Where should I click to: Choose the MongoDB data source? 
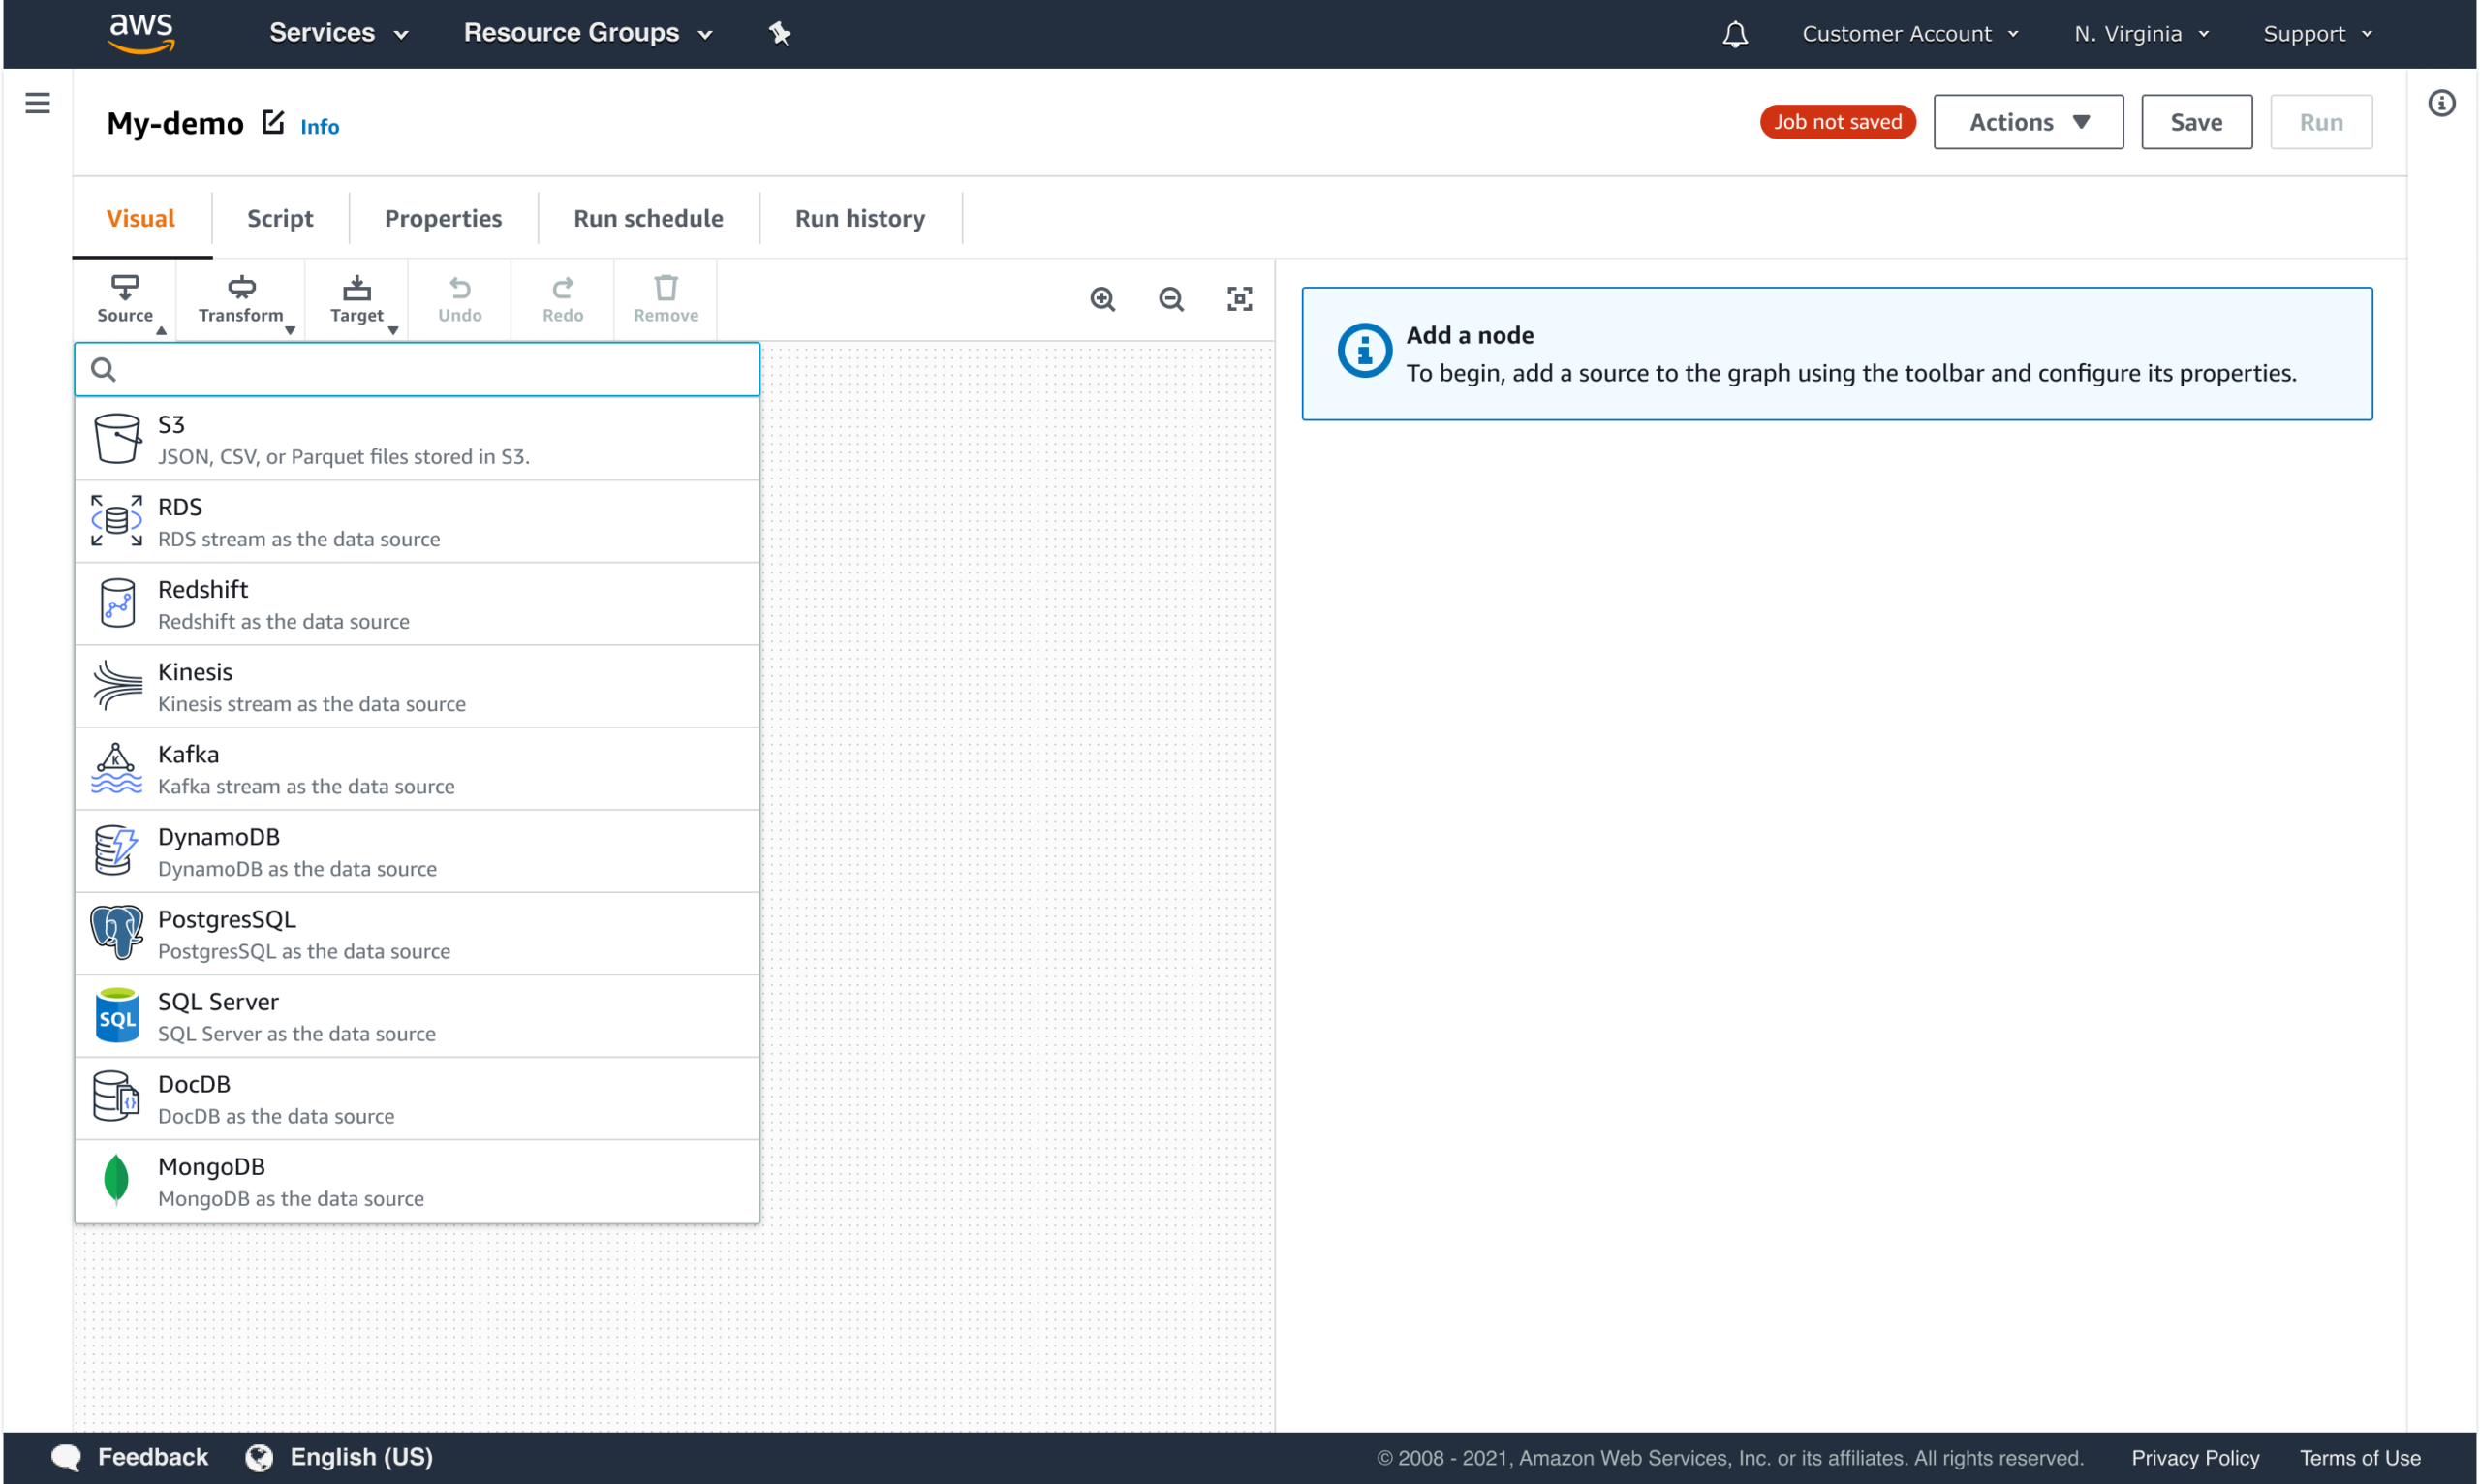(x=417, y=1181)
